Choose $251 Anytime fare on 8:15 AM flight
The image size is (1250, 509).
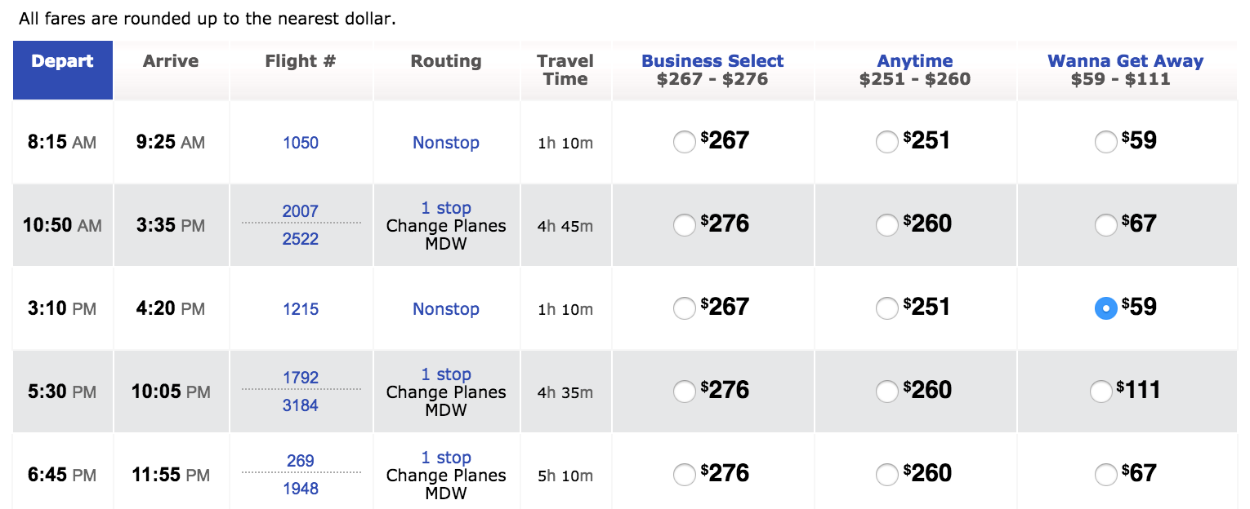click(x=886, y=143)
